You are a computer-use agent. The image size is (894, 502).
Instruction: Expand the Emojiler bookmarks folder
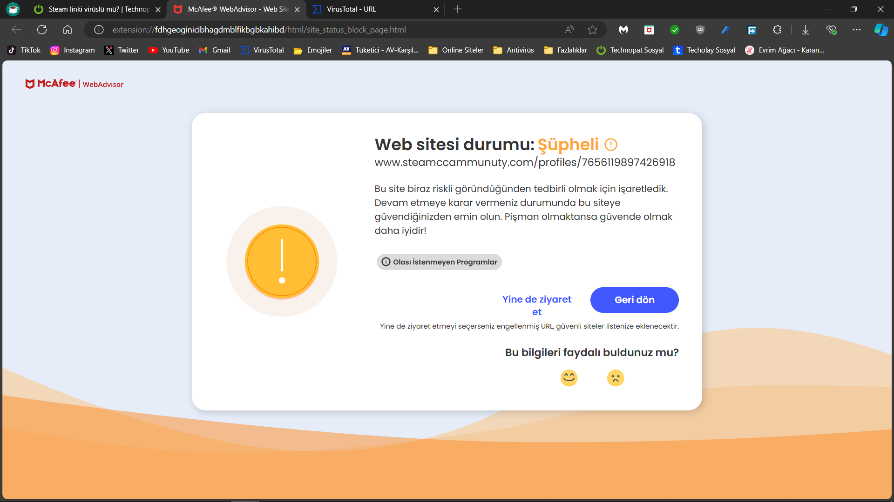point(313,50)
